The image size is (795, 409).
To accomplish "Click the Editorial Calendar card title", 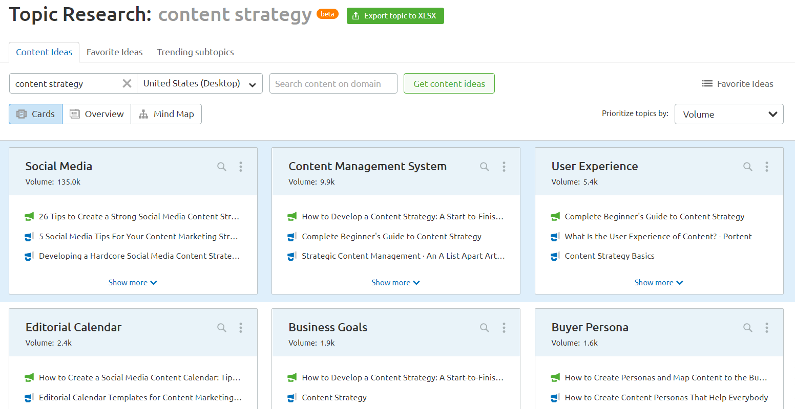I will tap(73, 328).
